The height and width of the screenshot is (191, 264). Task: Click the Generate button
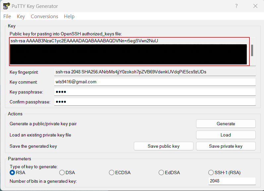pos(226,124)
